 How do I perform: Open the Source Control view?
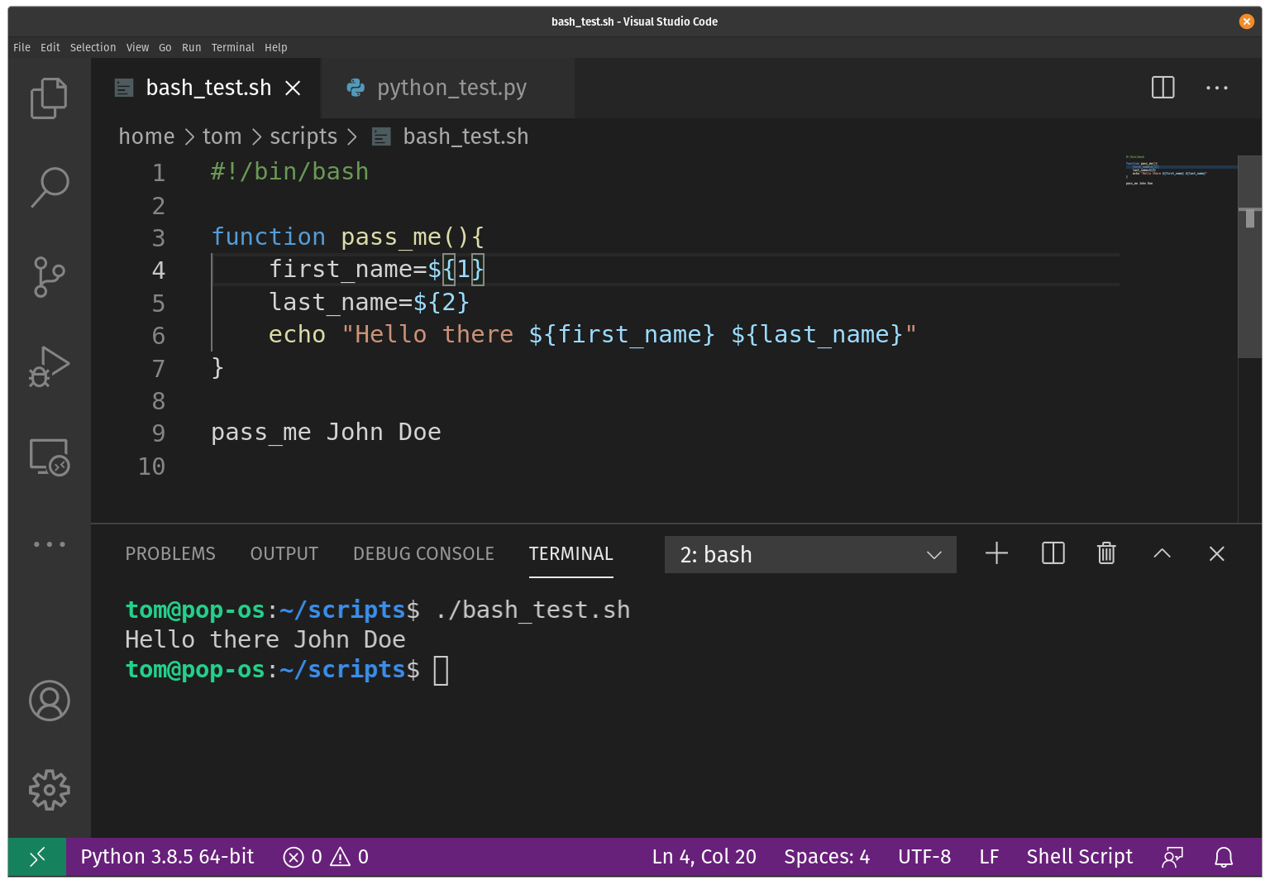pos(49,276)
